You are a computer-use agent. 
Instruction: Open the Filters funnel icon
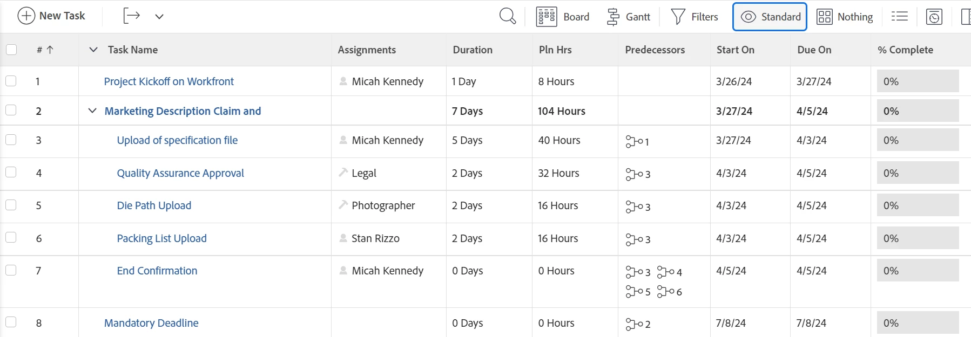coord(678,17)
